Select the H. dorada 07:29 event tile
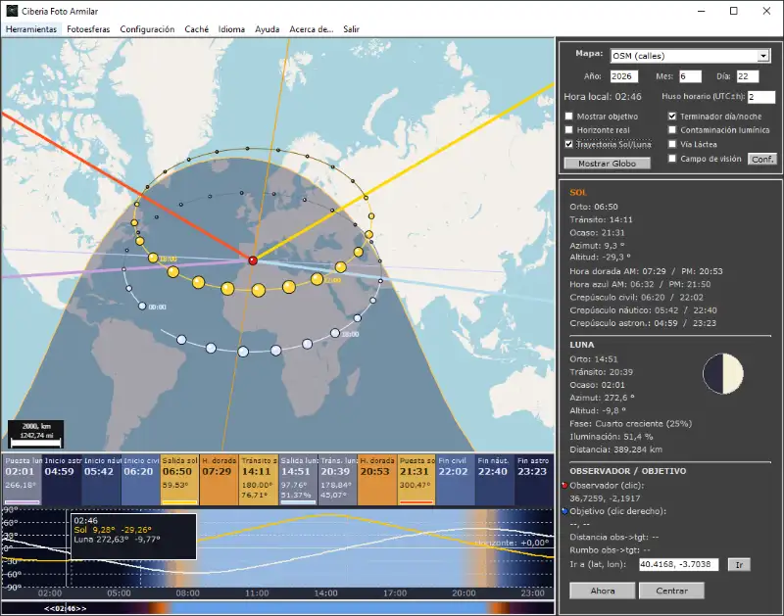Screen dimensions: 784x616 click(219, 480)
